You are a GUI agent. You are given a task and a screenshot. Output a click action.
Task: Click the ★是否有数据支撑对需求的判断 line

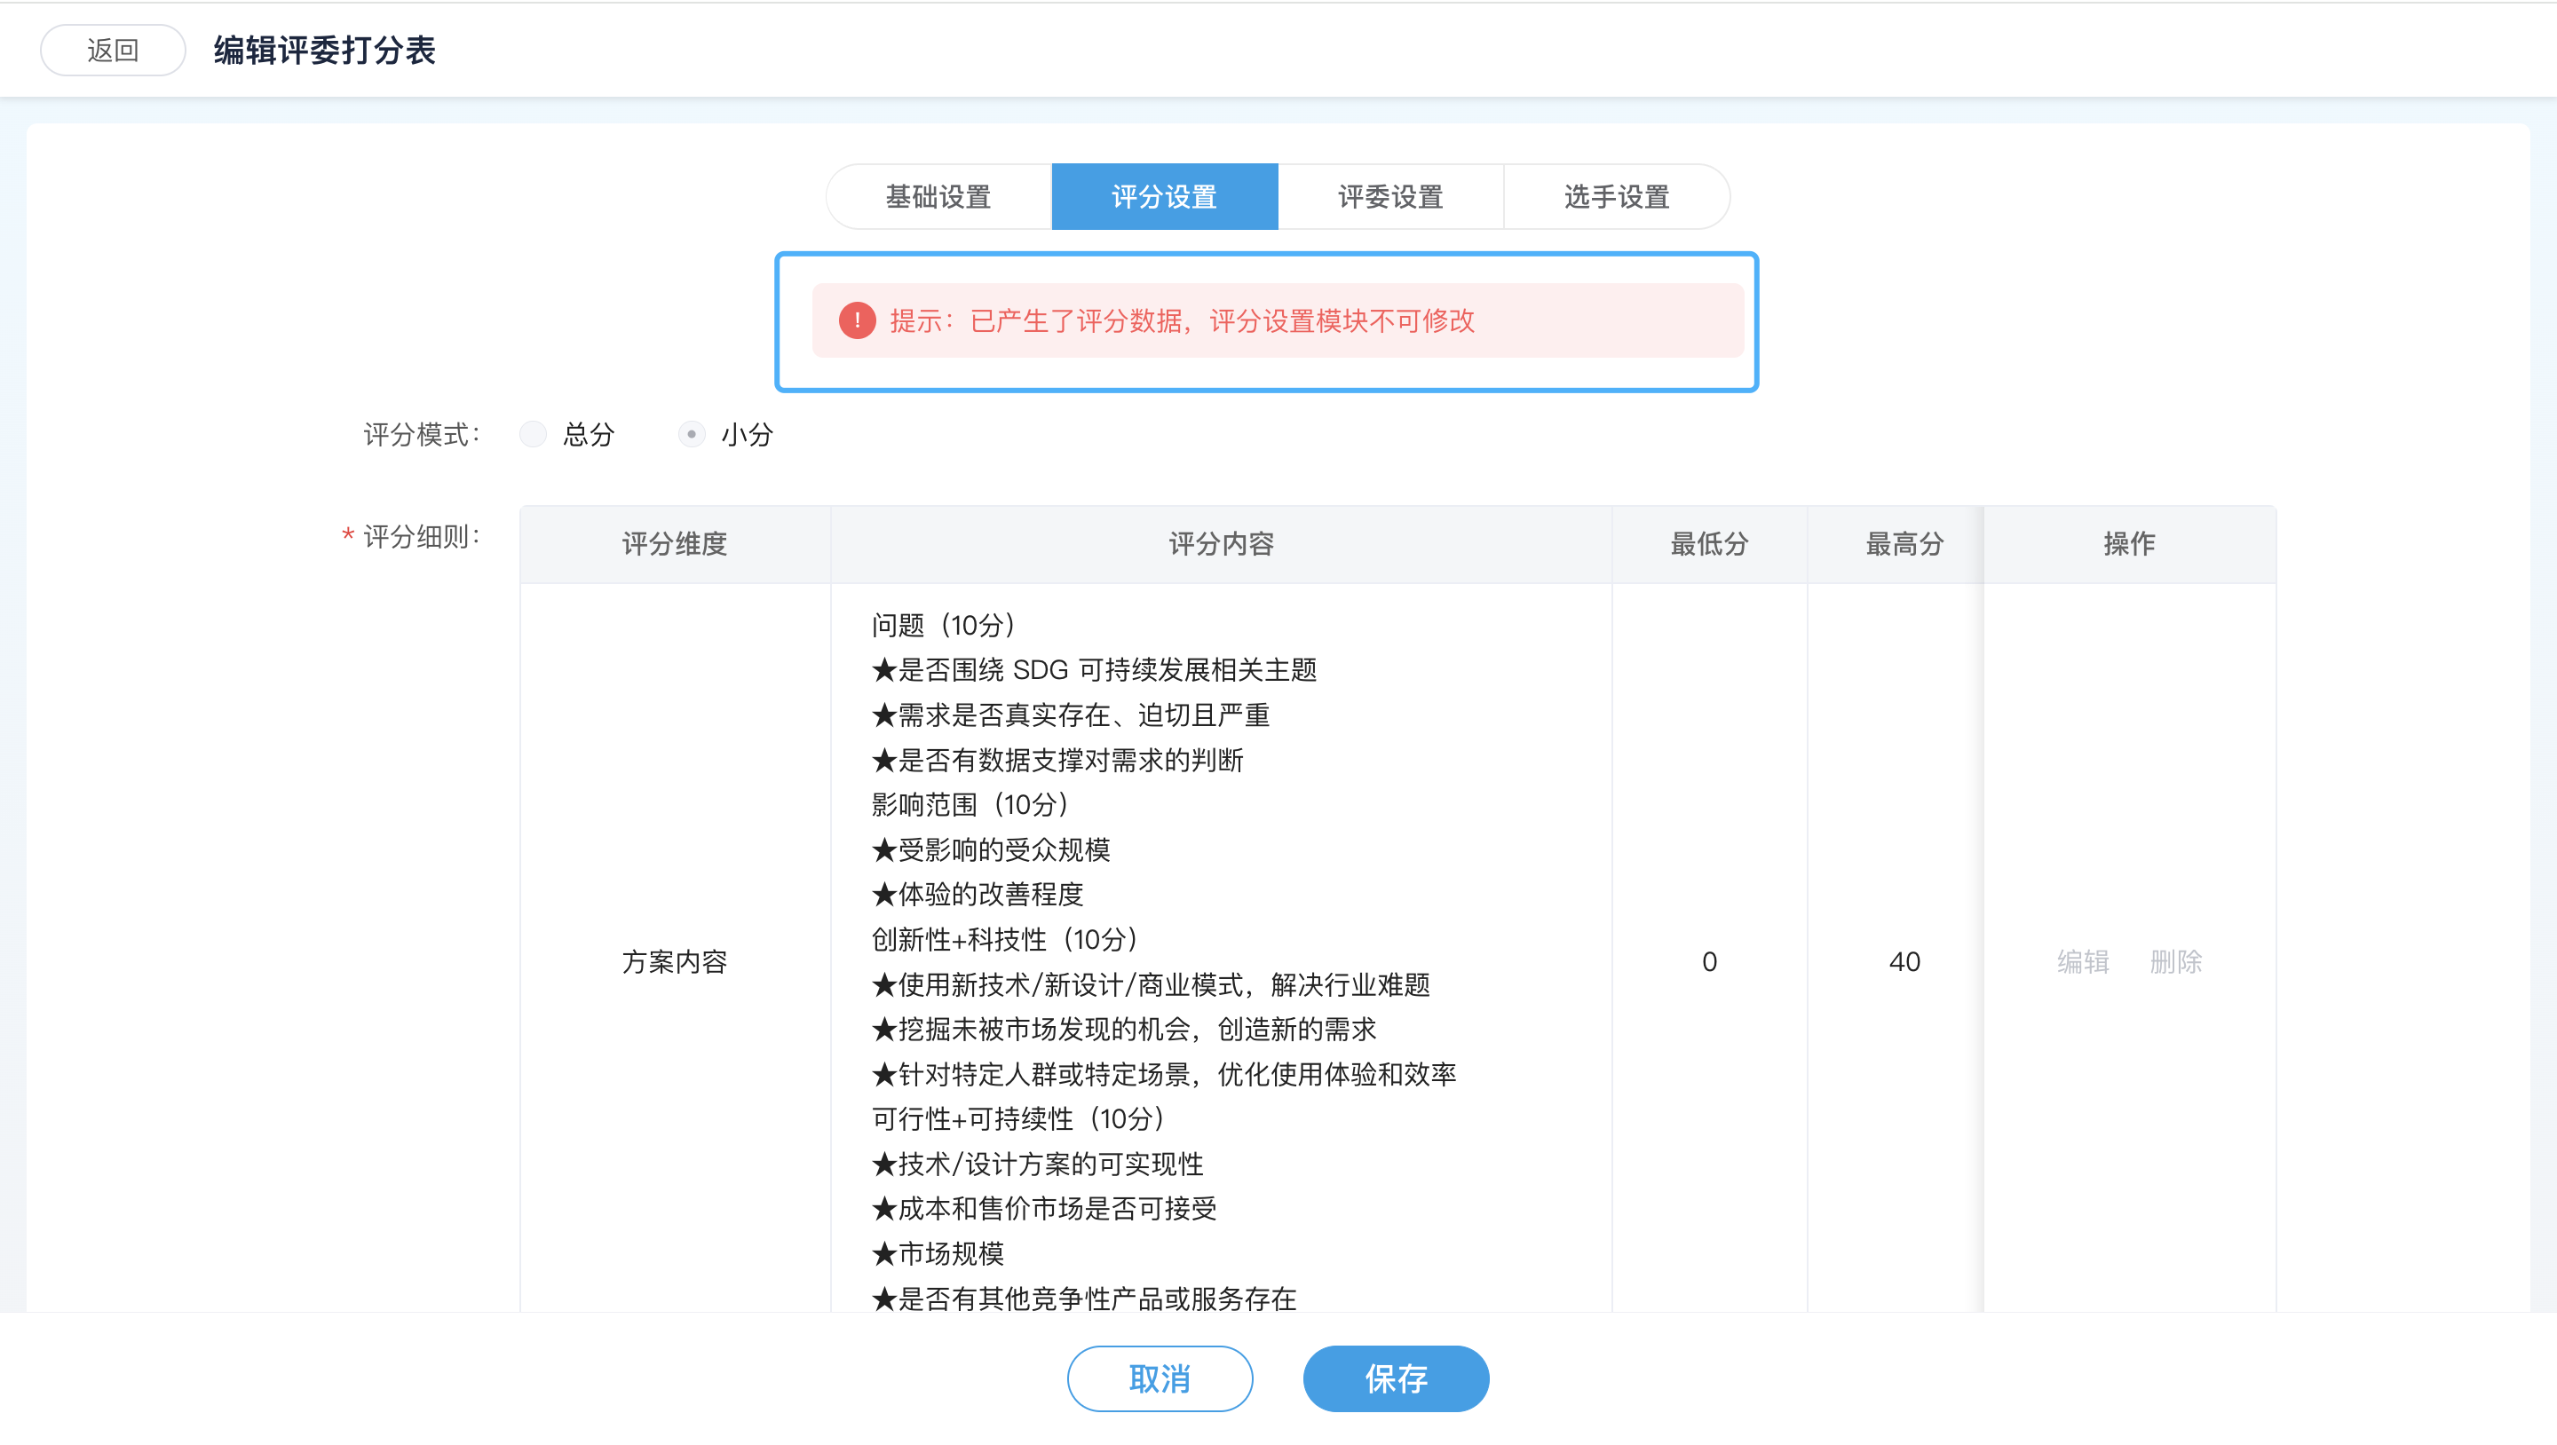1057,760
